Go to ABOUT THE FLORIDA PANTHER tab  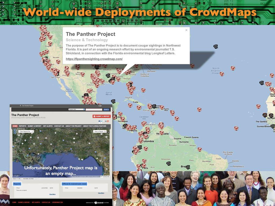point(95,126)
